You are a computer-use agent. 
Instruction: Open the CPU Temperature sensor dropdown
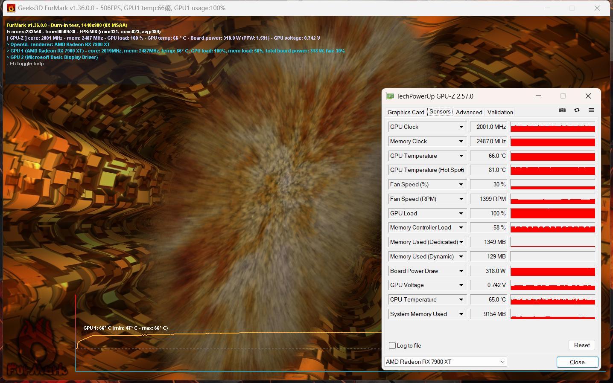[x=461, y=299]
